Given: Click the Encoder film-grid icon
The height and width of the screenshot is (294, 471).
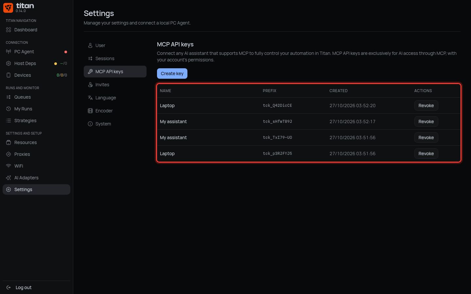Looking at the screenshot, I should 90,111.
